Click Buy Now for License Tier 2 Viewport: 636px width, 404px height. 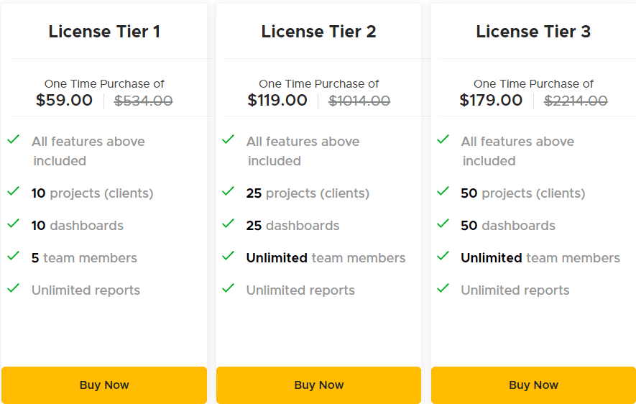(x=319, y=385)
